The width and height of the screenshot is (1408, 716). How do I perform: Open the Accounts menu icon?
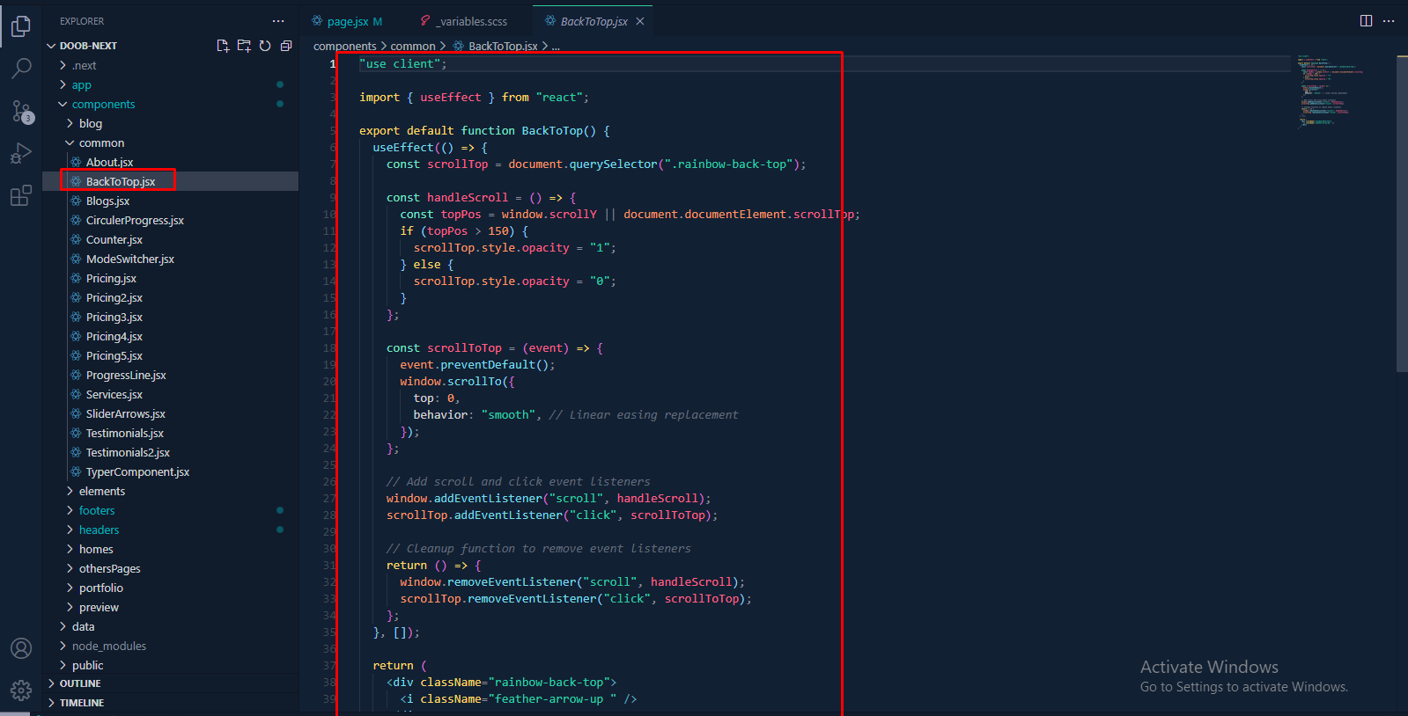tap(21, 648)
